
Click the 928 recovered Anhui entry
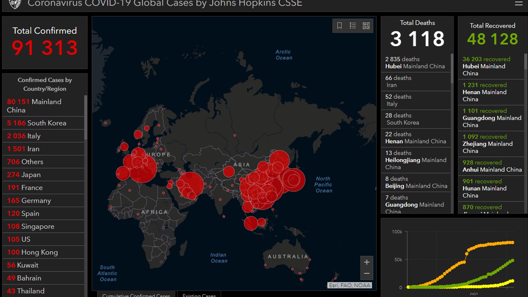click(492, 166)
